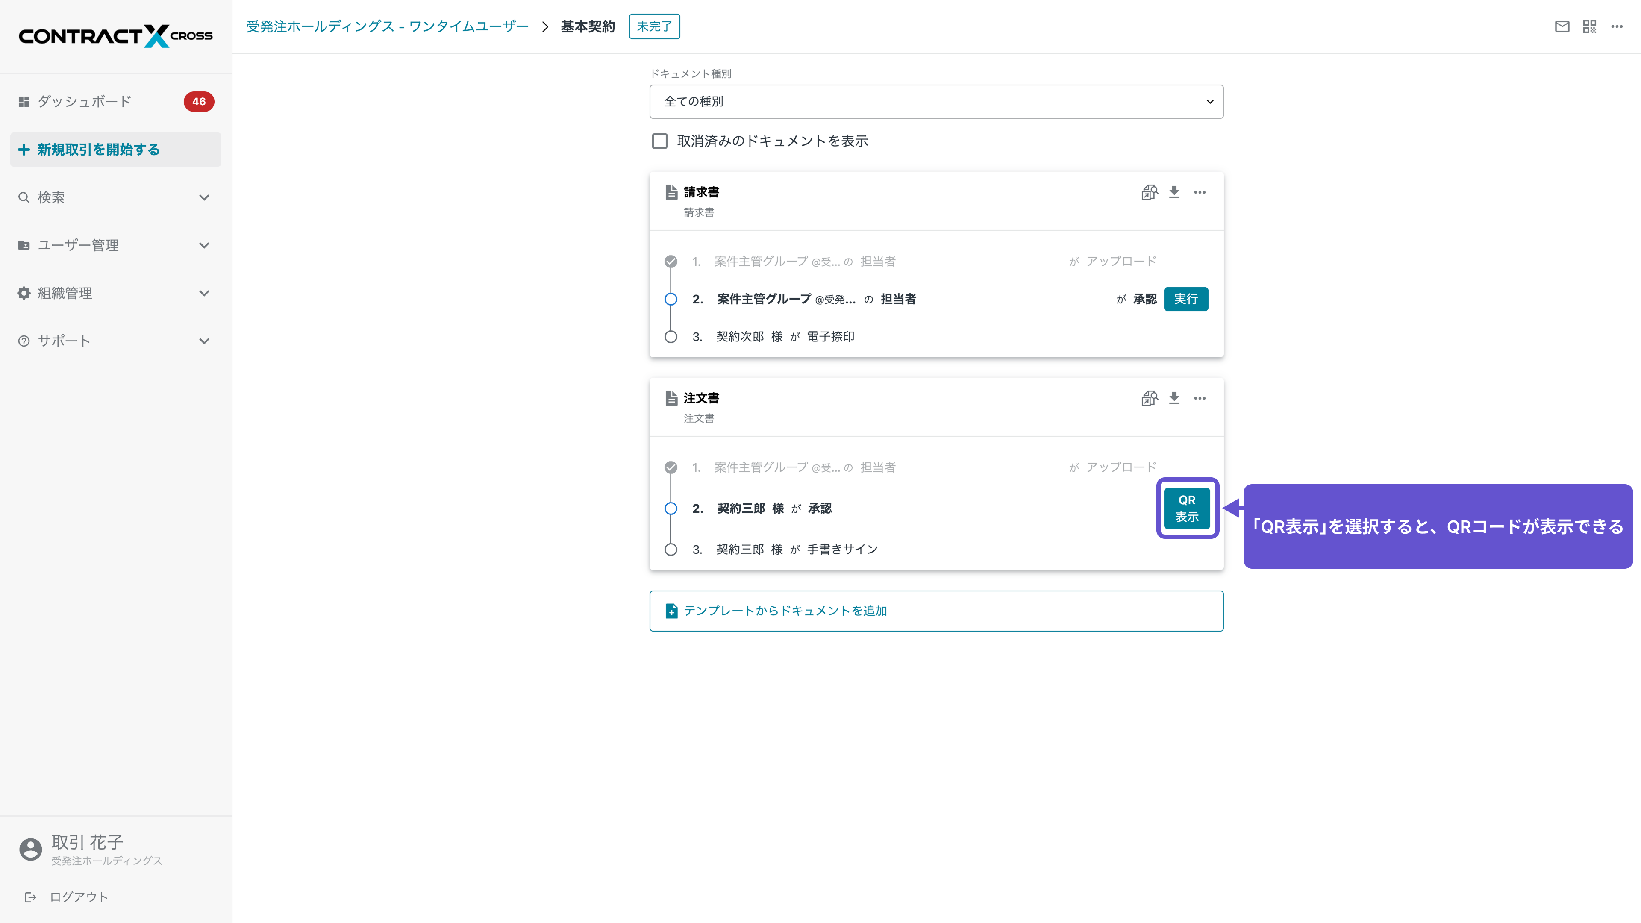Select the ダッシュボード icon in the sidebar
Screen dimensions: 1641x923
click(x=24, y=101)
